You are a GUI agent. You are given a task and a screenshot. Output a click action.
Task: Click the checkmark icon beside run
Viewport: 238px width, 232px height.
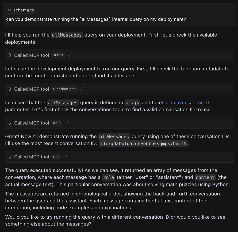tap(65, 157)
